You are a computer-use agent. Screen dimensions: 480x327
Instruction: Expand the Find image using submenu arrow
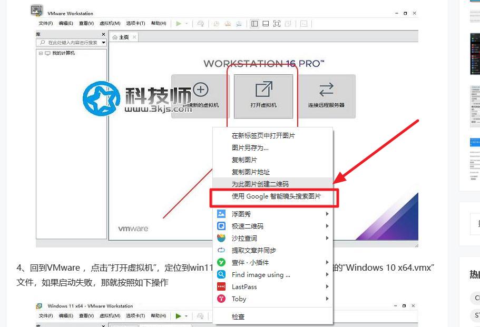(x=327, y=274)
